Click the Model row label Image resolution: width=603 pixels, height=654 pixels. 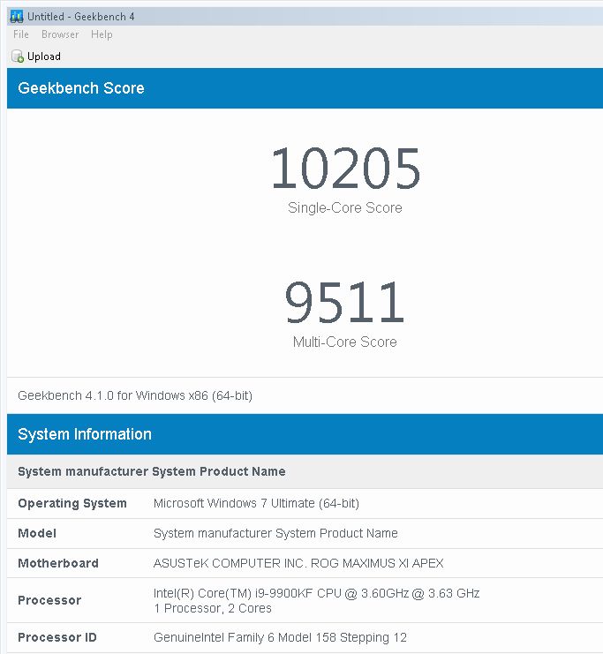(37, 533)
